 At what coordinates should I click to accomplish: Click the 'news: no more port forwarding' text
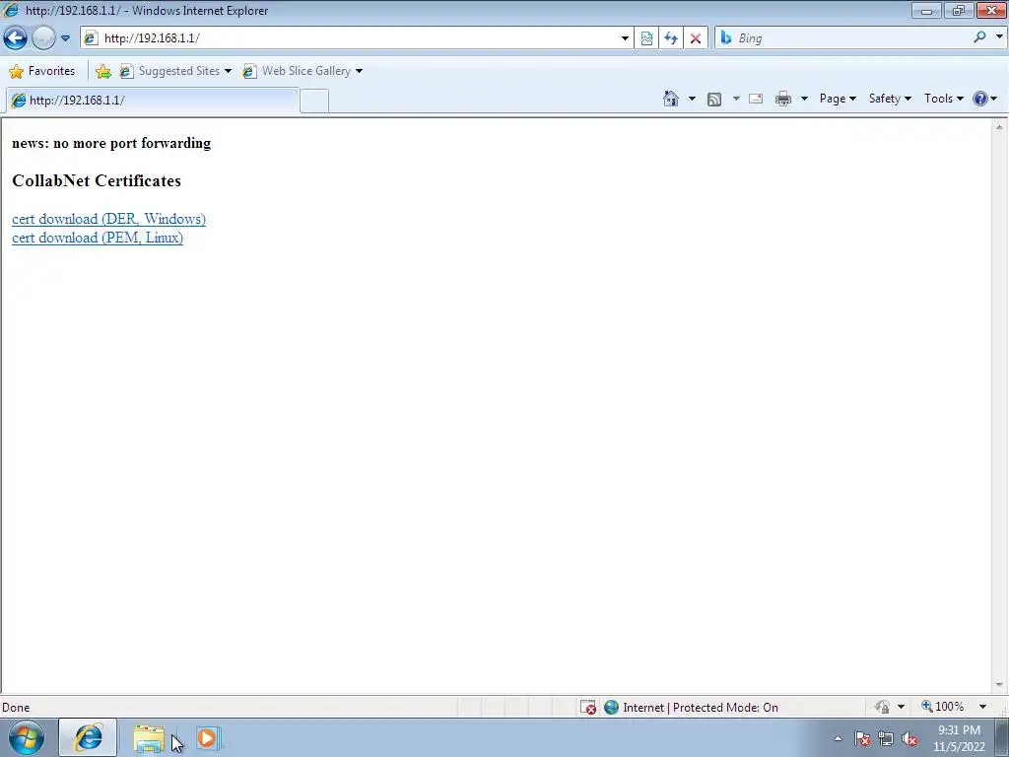(111, 143)
